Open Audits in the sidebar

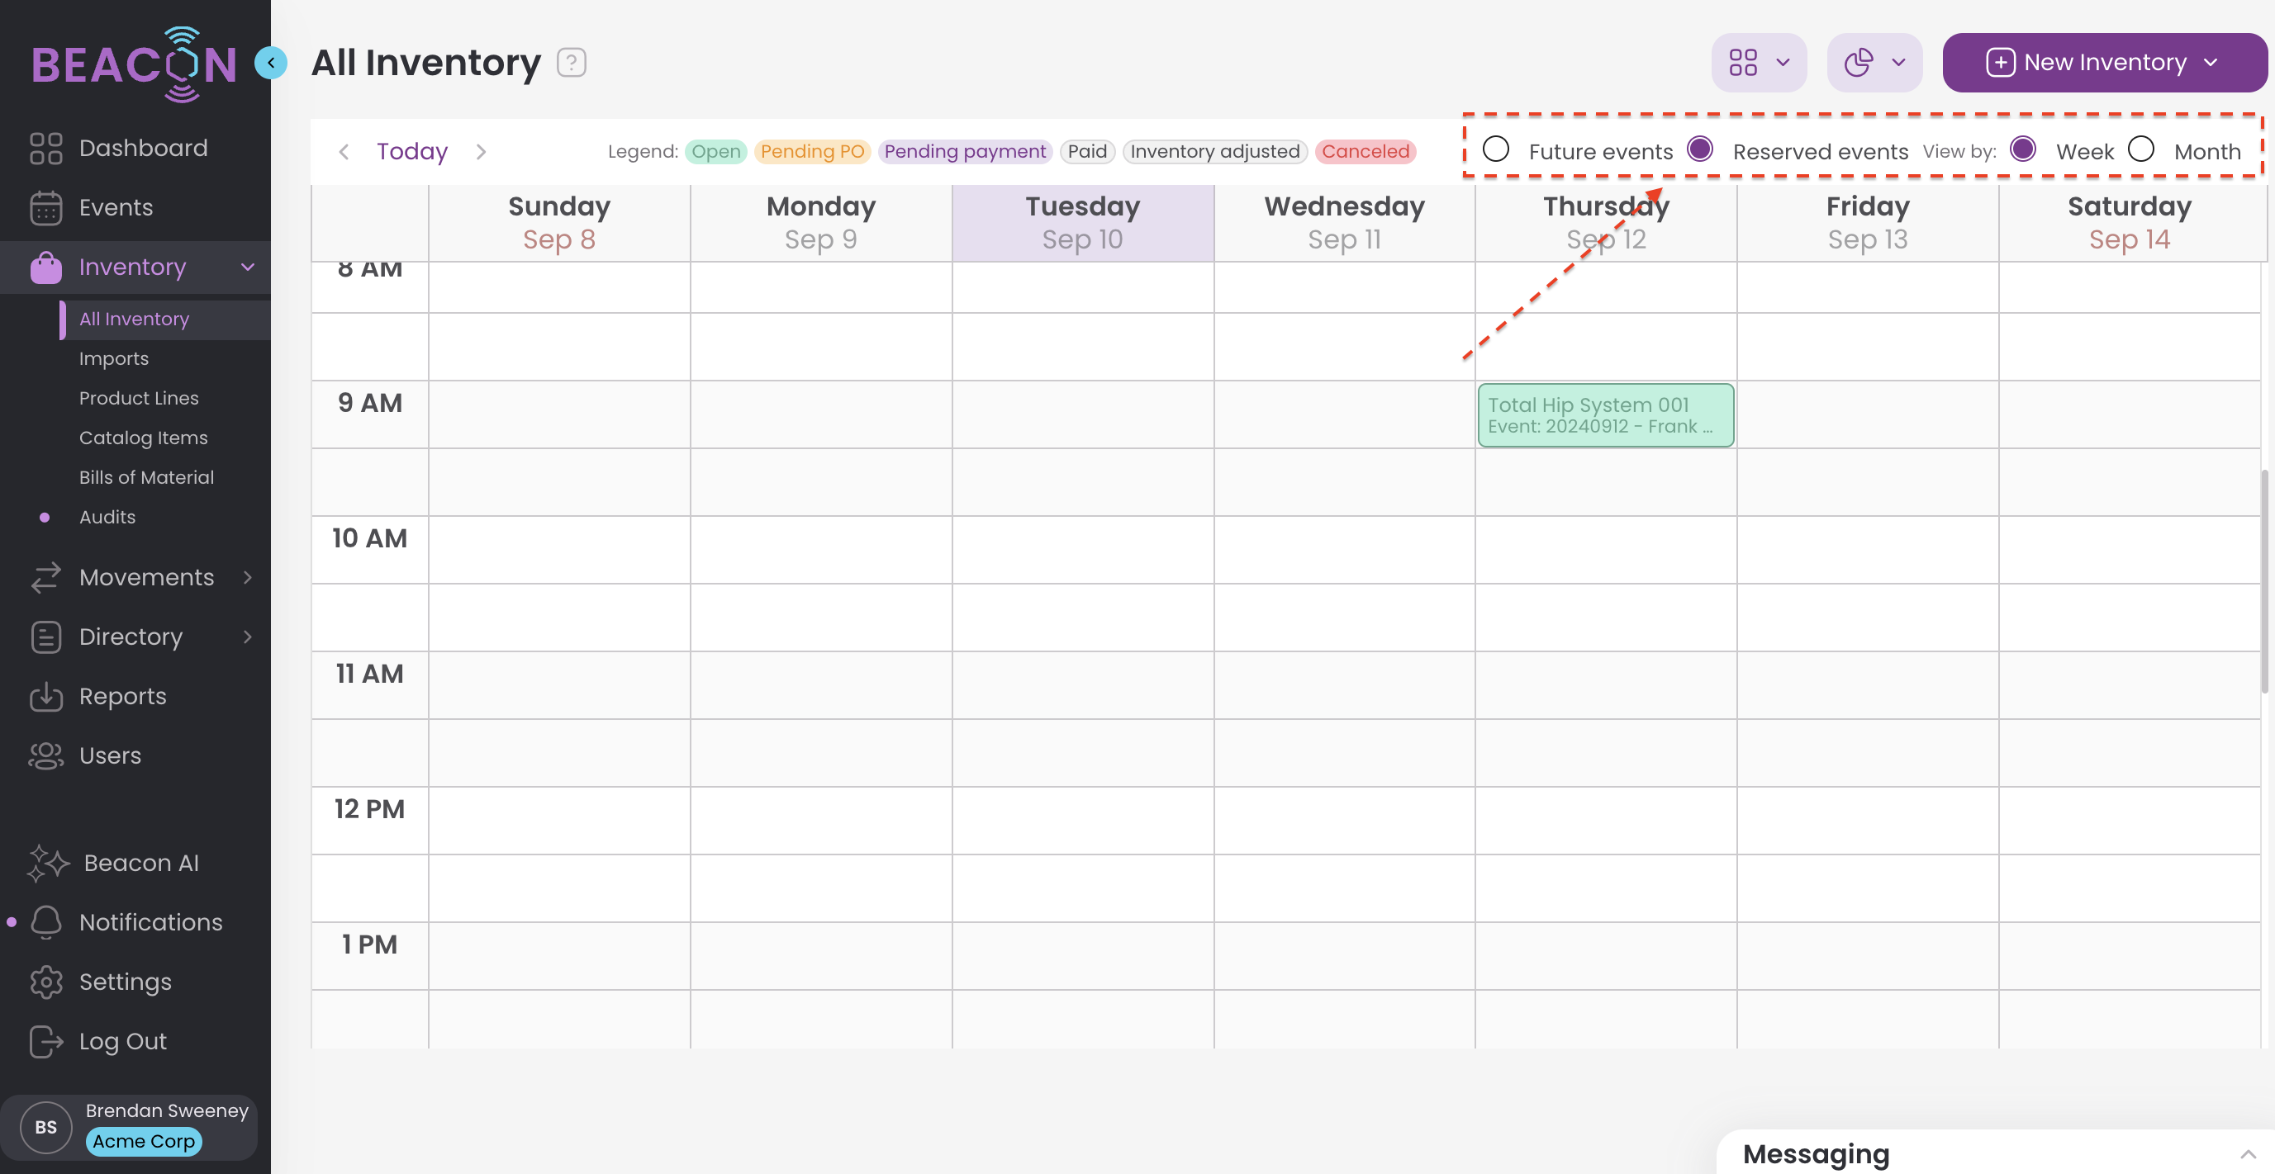tap(107, 518)
